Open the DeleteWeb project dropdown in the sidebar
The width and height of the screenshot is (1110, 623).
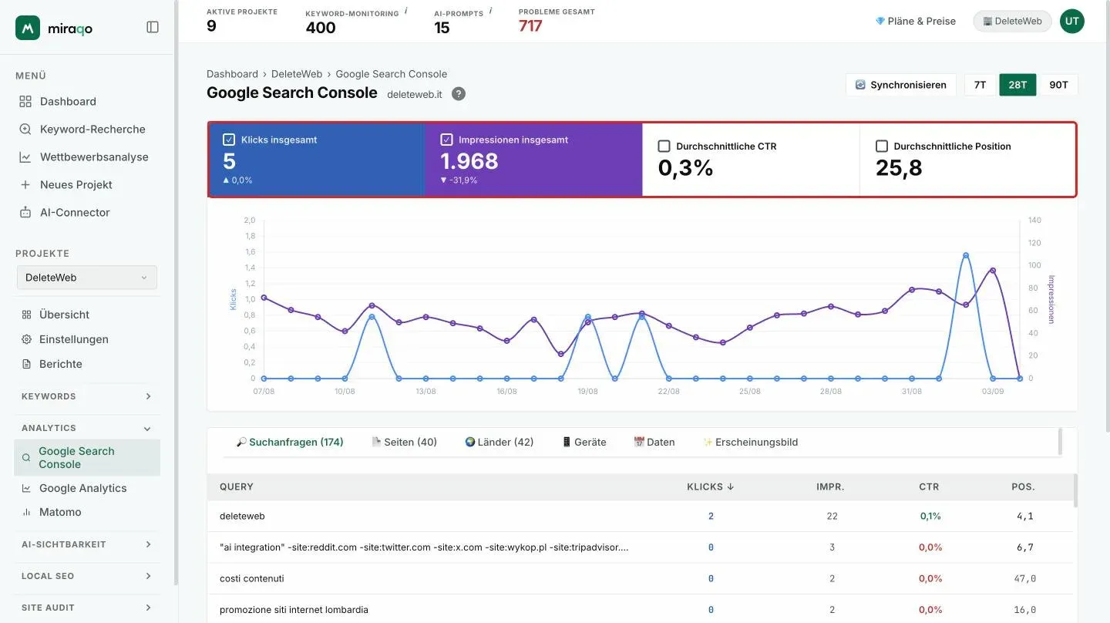click(x=87, y=278)
